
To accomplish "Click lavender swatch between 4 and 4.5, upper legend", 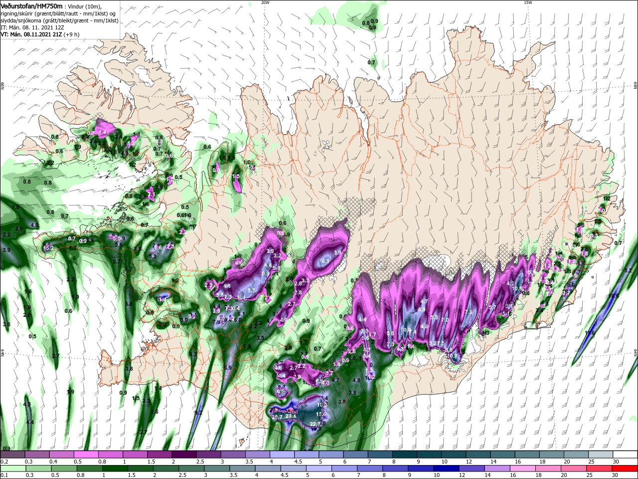I will point(282,455).
